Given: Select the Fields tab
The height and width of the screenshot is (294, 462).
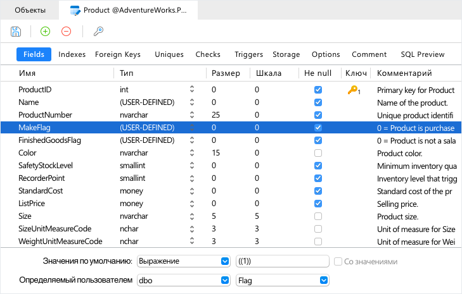Looking at the screenshot, I should (x=34, y=54).
